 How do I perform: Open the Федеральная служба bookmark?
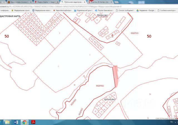click(21, 11)
